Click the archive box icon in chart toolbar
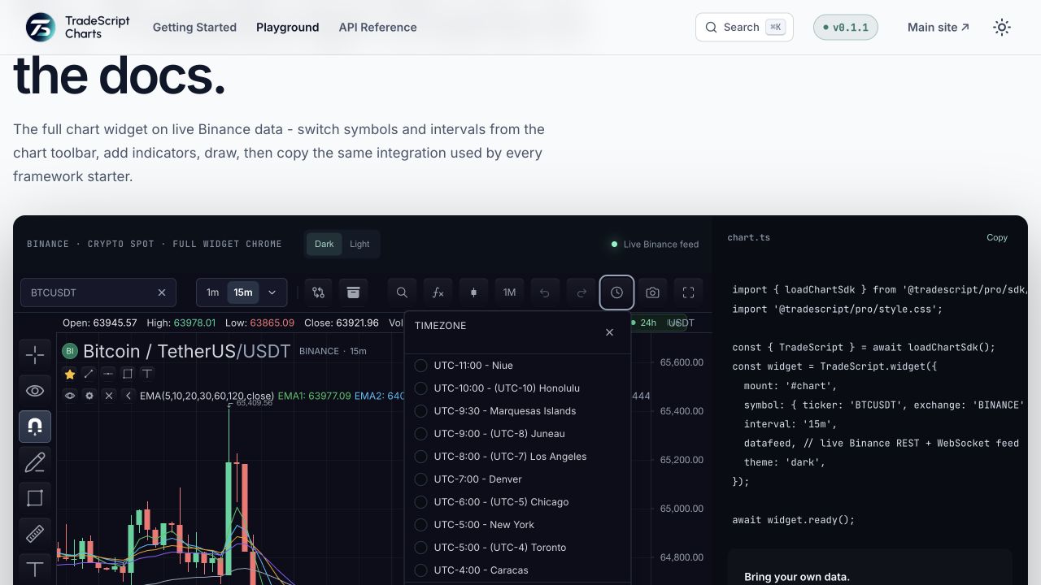The image size is (1041, 585). (353, 292)
